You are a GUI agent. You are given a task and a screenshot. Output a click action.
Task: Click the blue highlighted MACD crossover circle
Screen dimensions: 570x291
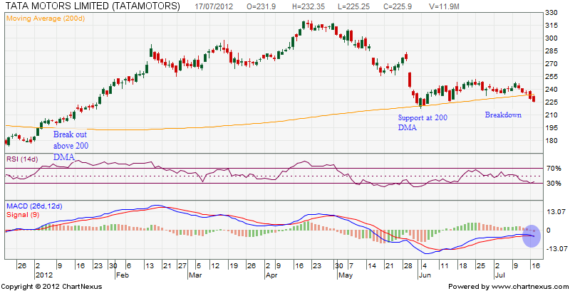click(532, 236)
